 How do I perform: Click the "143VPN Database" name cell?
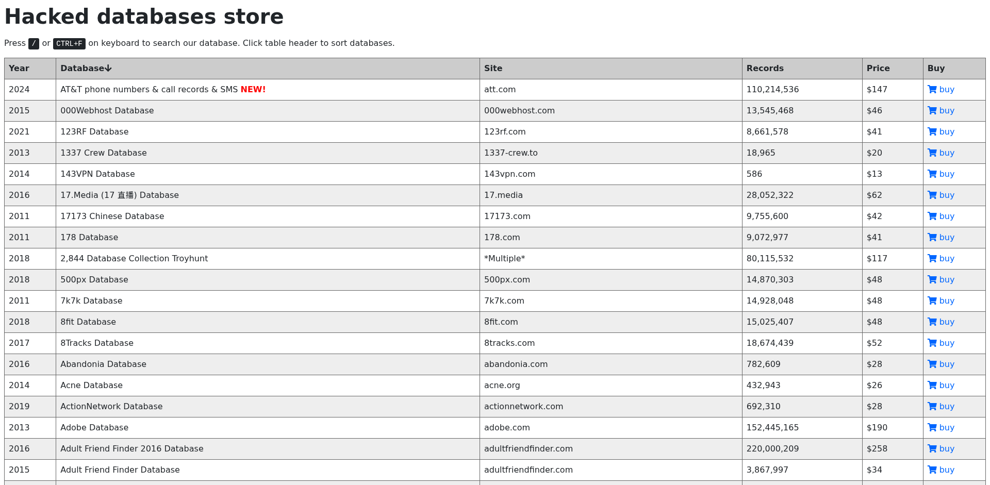pos(268,174)
